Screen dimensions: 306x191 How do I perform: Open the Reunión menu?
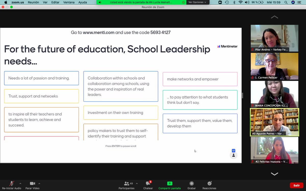point(33,2)
